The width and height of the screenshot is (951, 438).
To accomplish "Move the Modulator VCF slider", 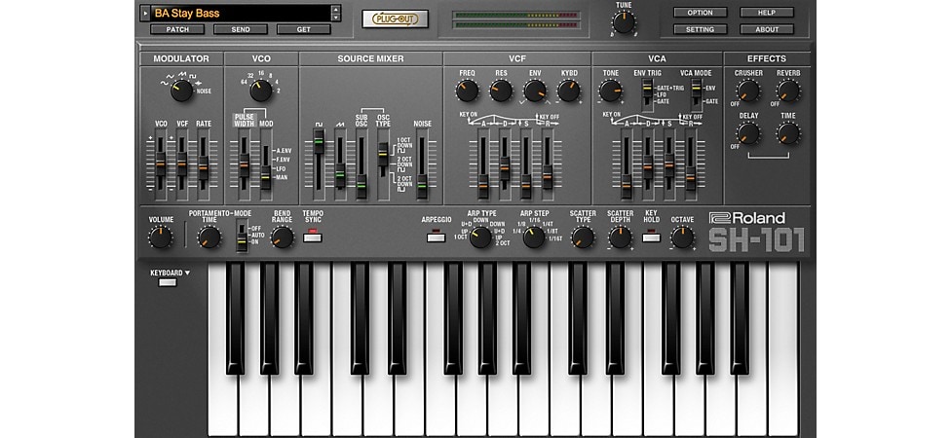I will point(182,164).
